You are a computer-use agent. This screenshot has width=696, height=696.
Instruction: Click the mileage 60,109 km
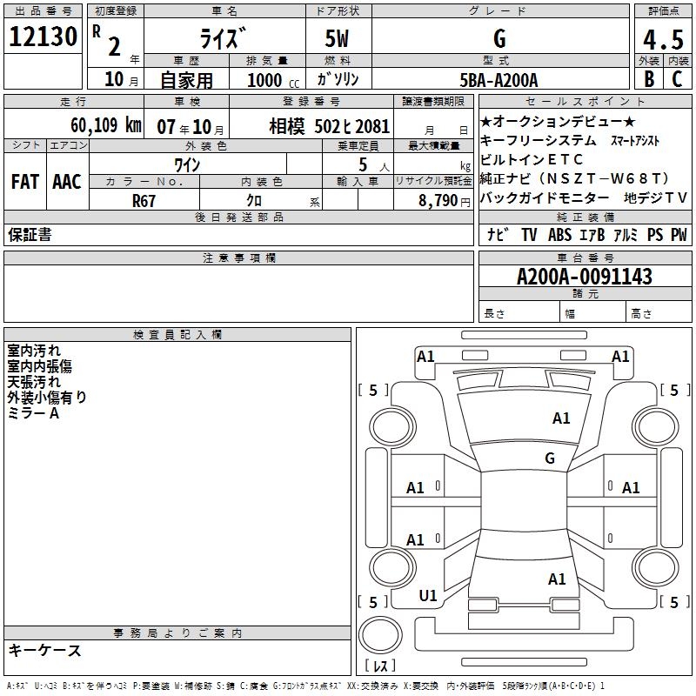[106, 125]
